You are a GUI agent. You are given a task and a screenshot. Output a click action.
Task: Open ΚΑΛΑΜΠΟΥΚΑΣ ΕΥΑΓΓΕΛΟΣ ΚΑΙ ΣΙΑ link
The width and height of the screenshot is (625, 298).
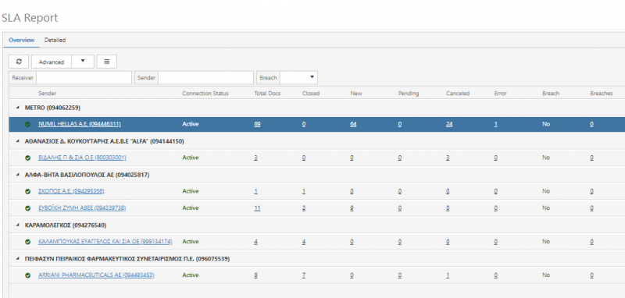click(x=105, y=242)
